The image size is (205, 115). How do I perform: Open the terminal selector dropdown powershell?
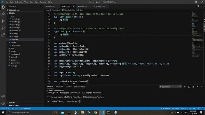170,87
